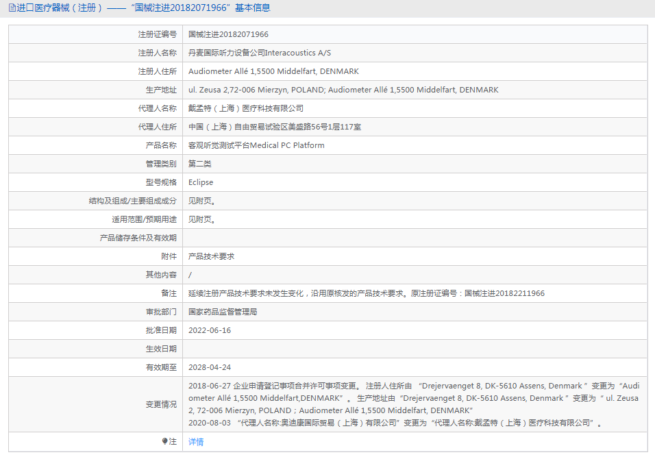655x457 pixels.
Task: Click the 生效日期 label
Action: [161, 348]
